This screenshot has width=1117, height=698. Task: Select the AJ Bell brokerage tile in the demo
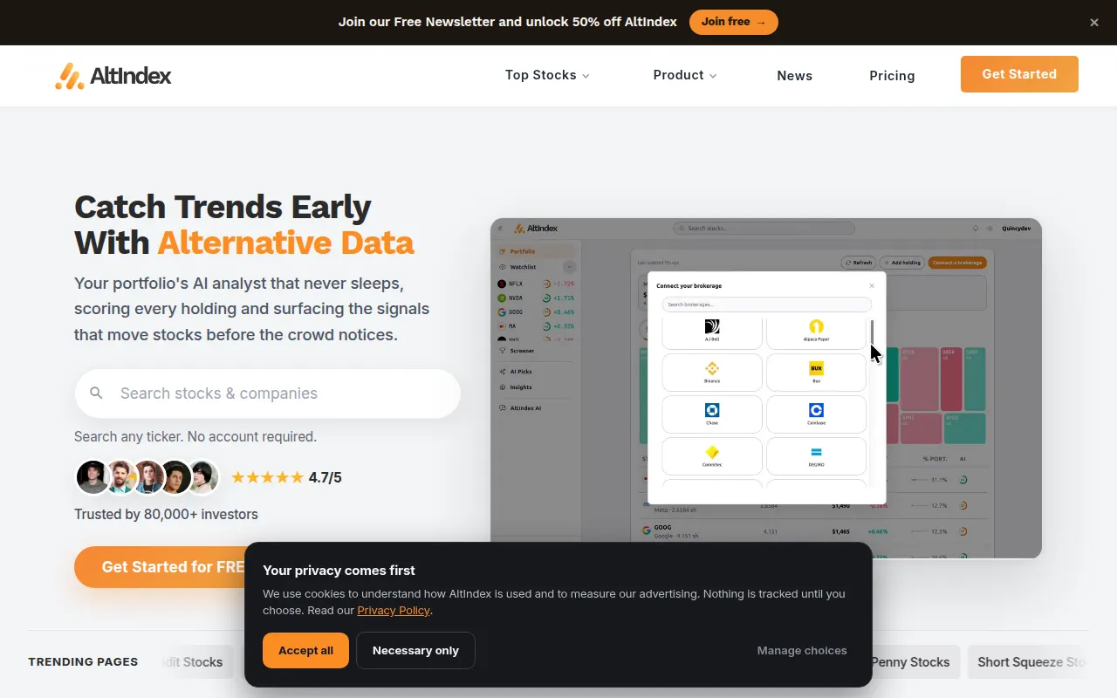[x=712, y=332]
